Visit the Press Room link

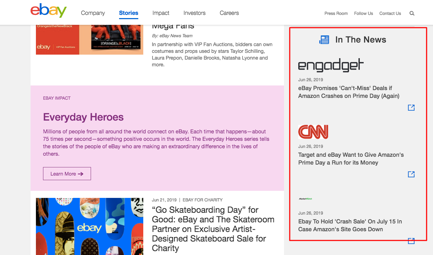tap(336, 13)
